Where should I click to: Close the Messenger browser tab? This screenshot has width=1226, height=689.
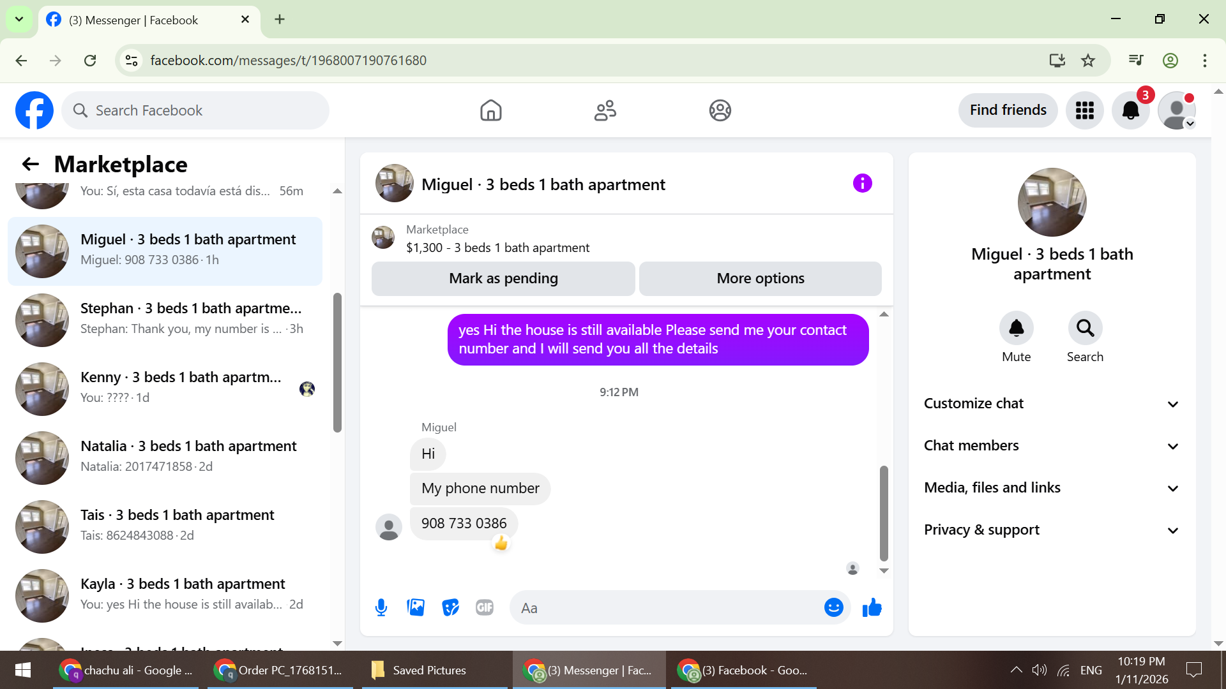tap(245, 20)
